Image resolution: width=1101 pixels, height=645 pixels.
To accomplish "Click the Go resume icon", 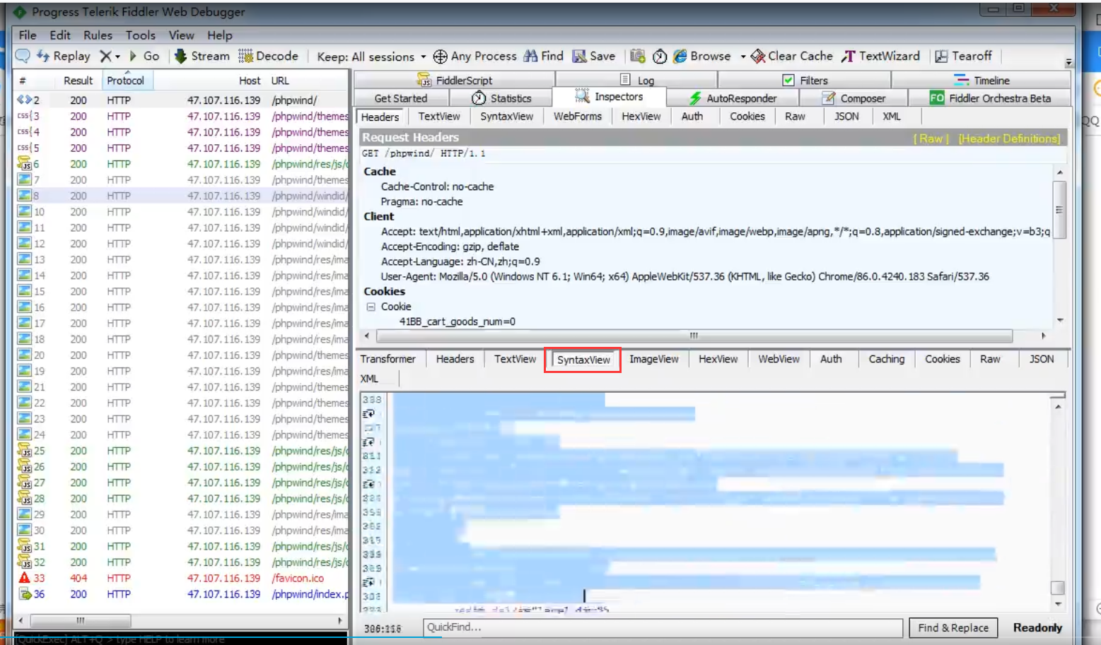I will [132, 56].
